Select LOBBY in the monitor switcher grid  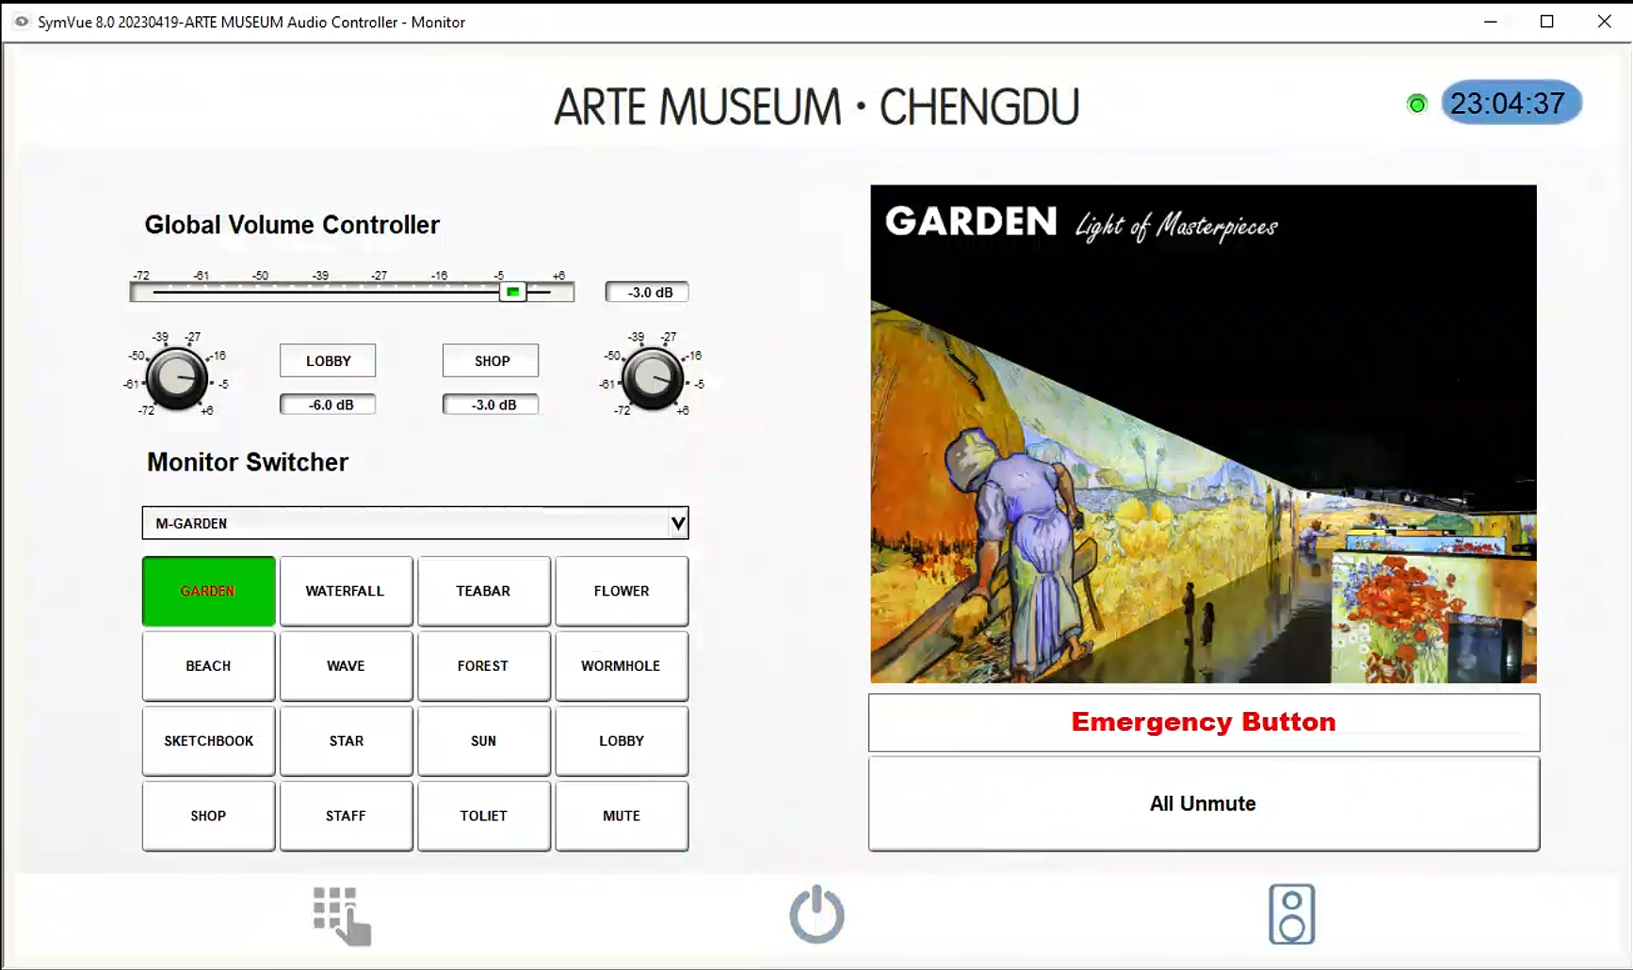622,741
